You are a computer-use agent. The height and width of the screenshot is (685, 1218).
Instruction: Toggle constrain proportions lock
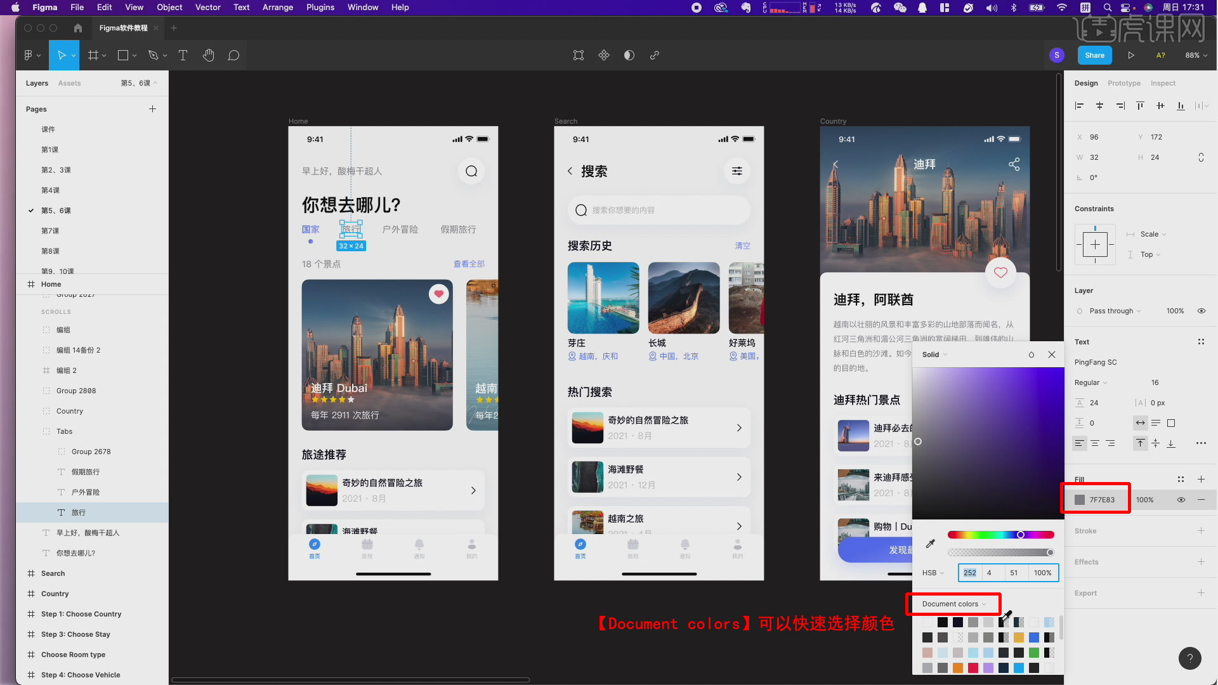click(x=1201, y=157)
